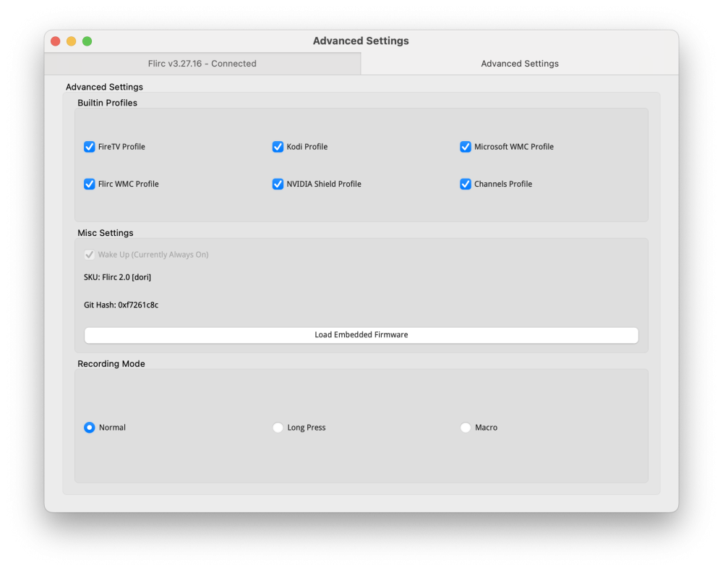Click the greyed-out Wake Up checkbox

tap(90, 255)
